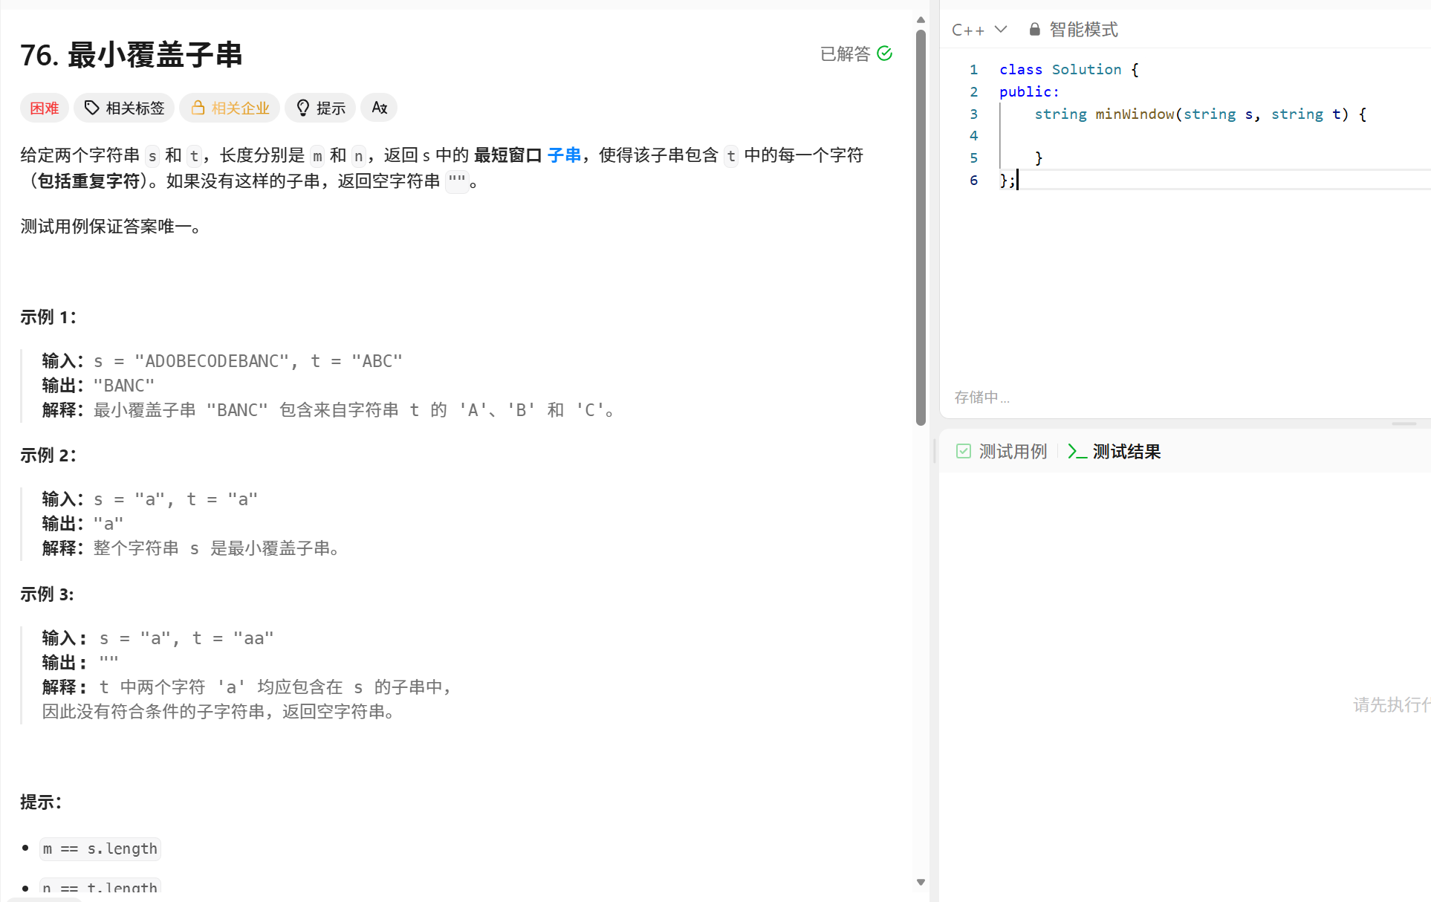1431x902 pixels.
Task: Click the lock icon beside 相关企业
Action: (x=198, y=108)
